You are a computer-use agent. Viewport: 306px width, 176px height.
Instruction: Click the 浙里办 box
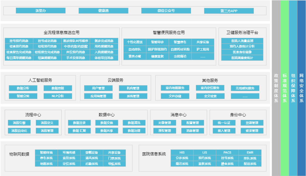(40, 11)
